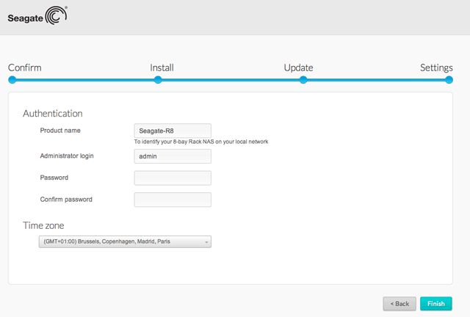Go to the Confirm step label

[x=25, y=68]
